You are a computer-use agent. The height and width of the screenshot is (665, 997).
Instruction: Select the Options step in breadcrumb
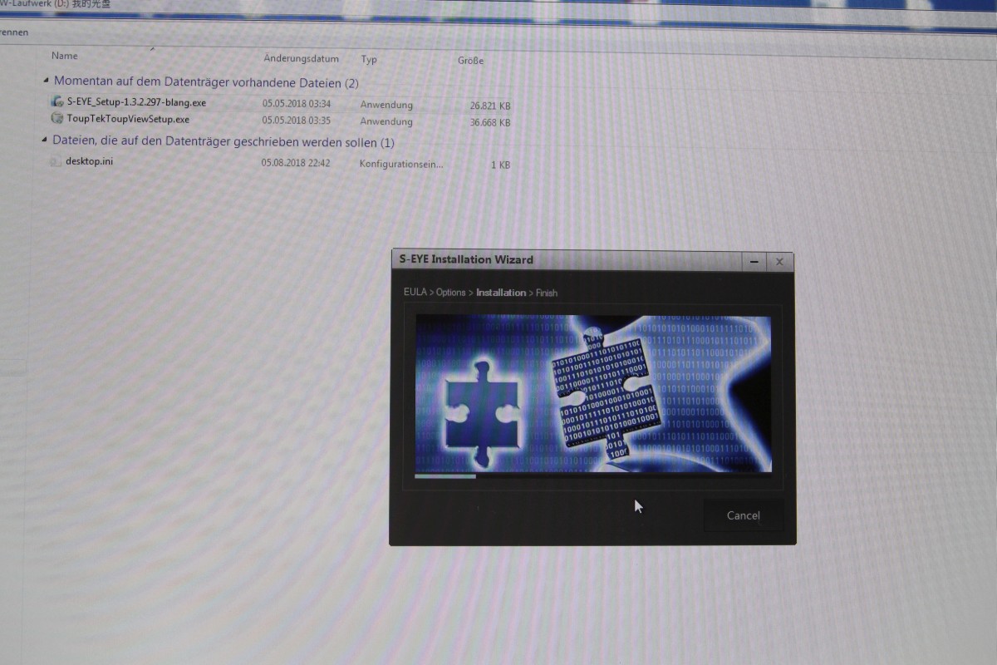click(451, 293)
